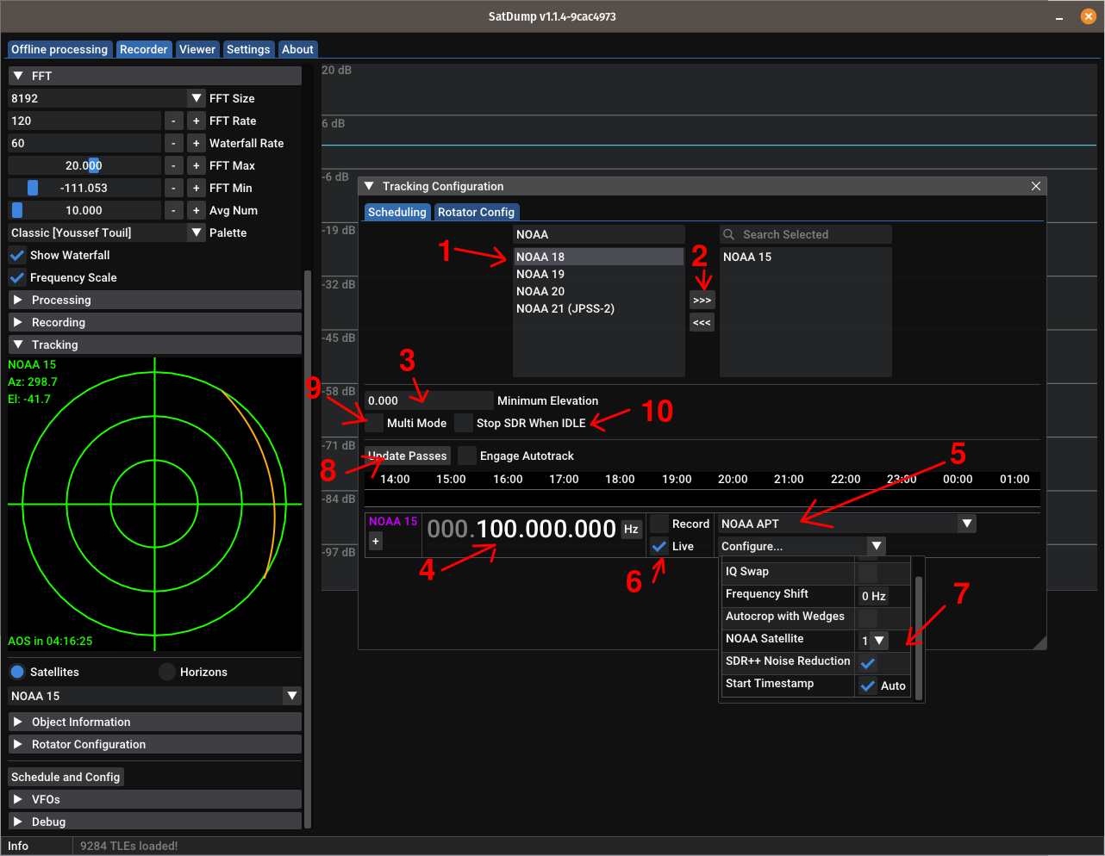
Task: Select NOAA 15 in selected list
Action: tap(805, 257)
